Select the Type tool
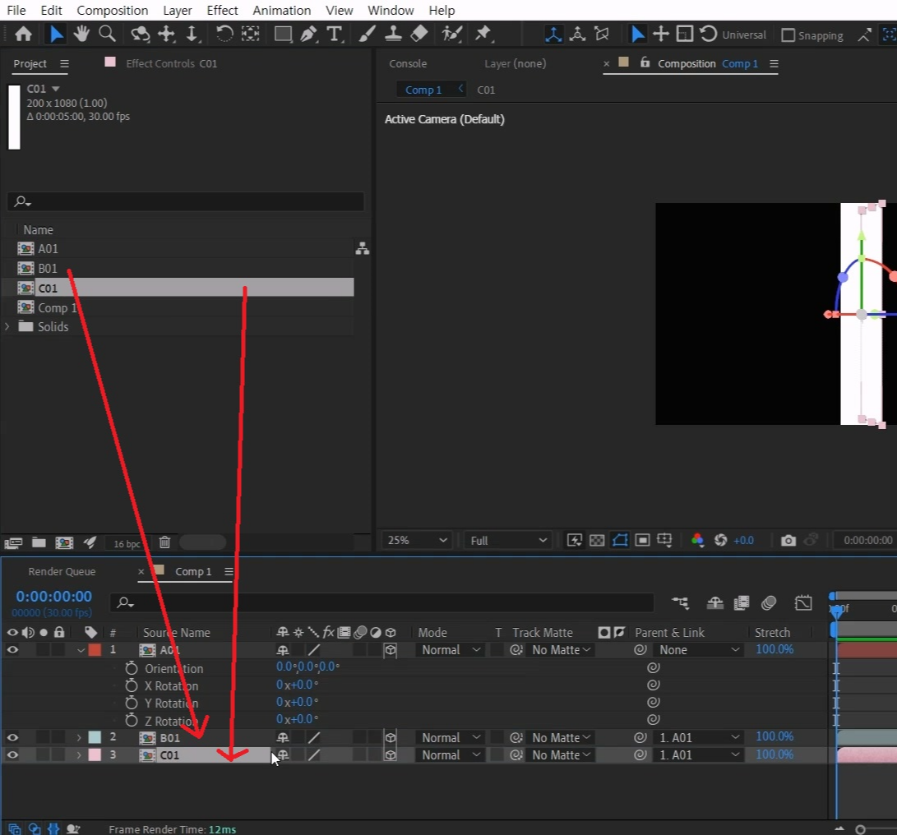 pos(334,35)
